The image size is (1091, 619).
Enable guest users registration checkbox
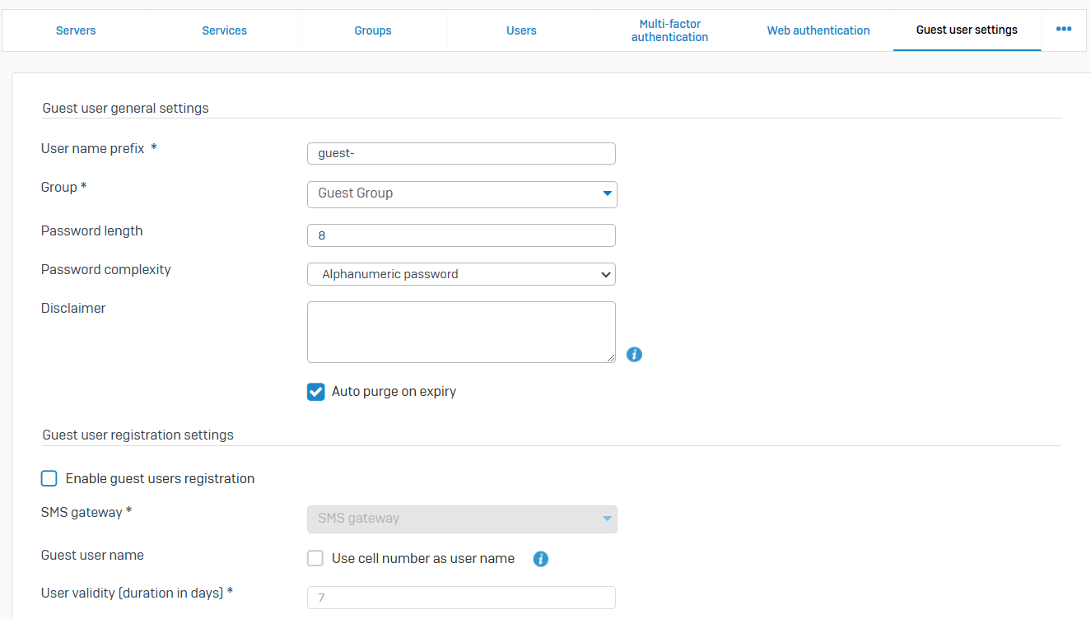(x=49, y=478)
